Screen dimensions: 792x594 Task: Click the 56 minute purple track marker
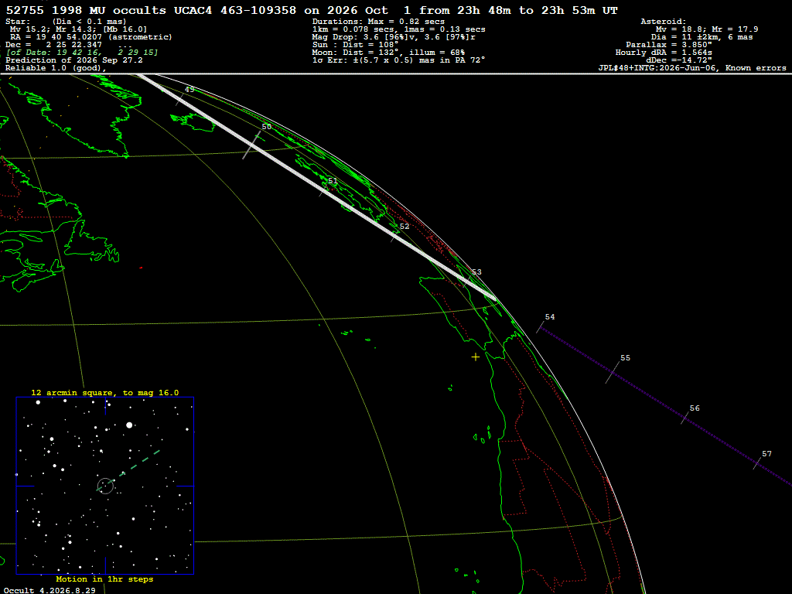[695, 408]
